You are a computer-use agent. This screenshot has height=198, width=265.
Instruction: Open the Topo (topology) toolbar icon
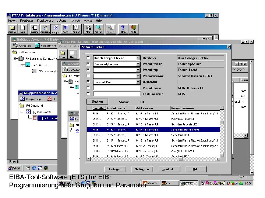[x=66, y=29]
